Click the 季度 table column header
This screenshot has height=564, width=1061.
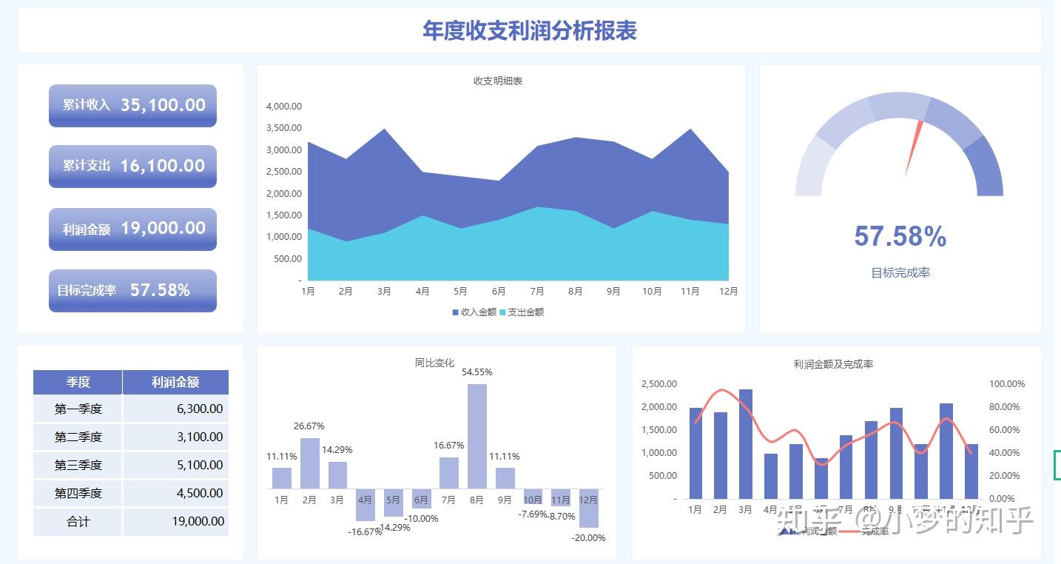point(78,382)
